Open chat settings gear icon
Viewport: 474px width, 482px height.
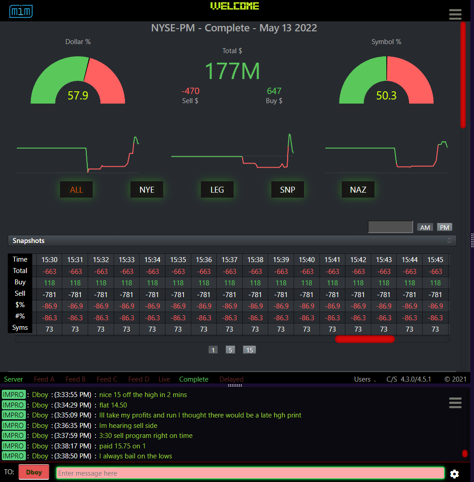pyautogui.click(x=454, y=474)
